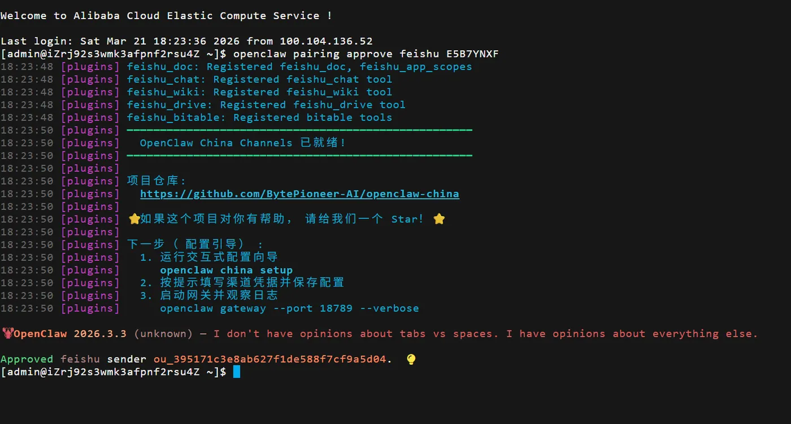This screenshot has height=424, width=791.
Task: Click the "下一步（配置引导）" heading line
Action: (x=195, y=244)
